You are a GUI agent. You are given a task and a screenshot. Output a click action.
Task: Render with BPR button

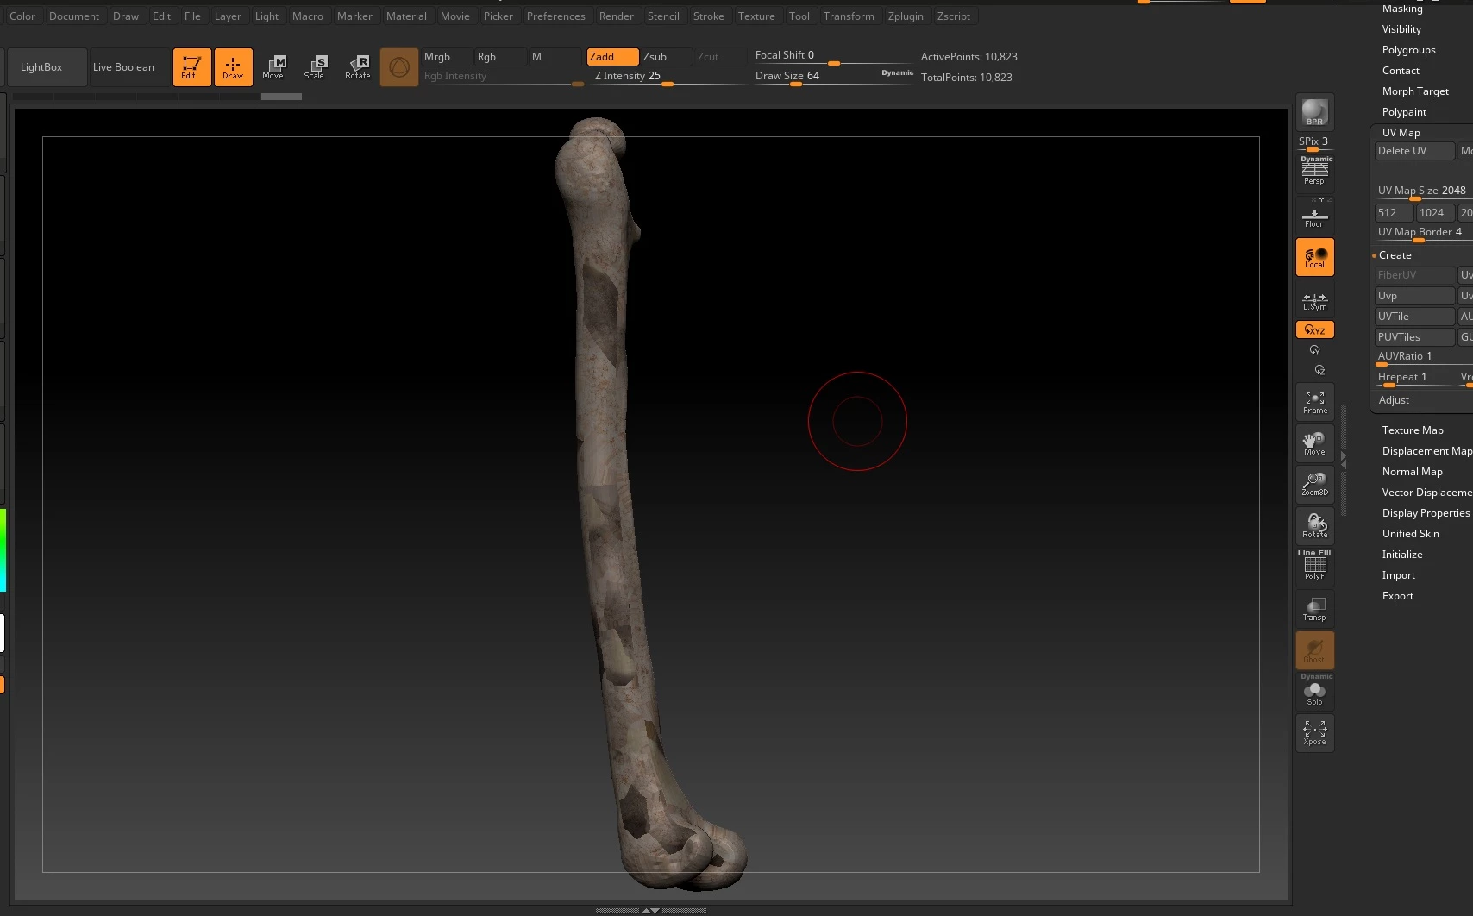click(x=1314, y=112)
